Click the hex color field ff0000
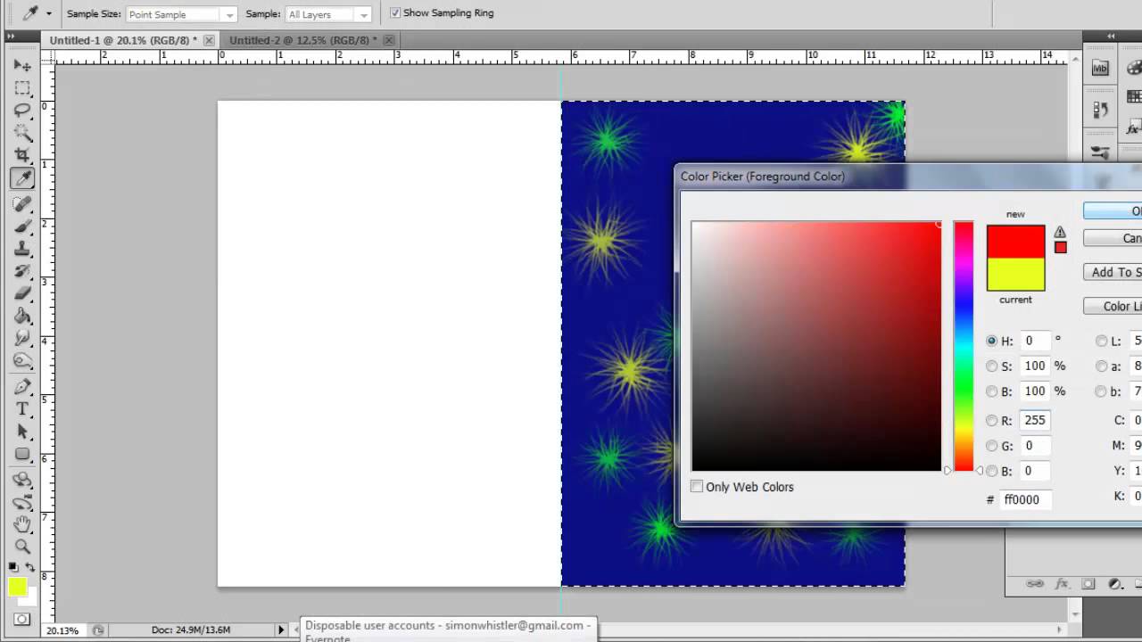Image resolution: width=1142 pixels, height=642 pixels. click(x=1024, y=499)
